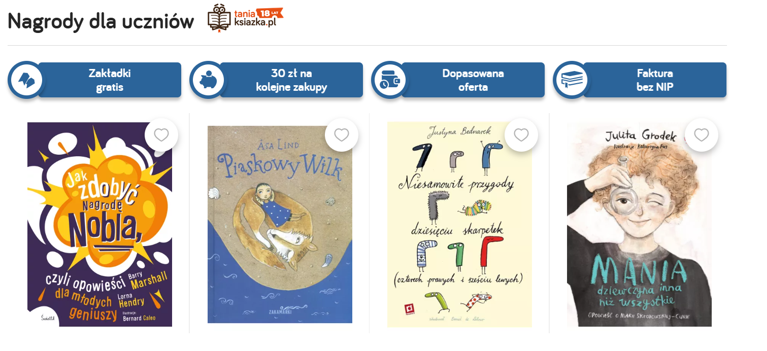Click the orange 18 LAT badge
The height and width of the screenshot is (351, 767).
[x=270, y=13]
